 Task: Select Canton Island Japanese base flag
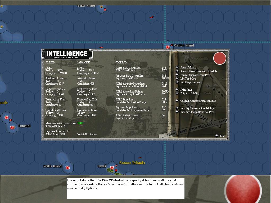tap(168, 47)
